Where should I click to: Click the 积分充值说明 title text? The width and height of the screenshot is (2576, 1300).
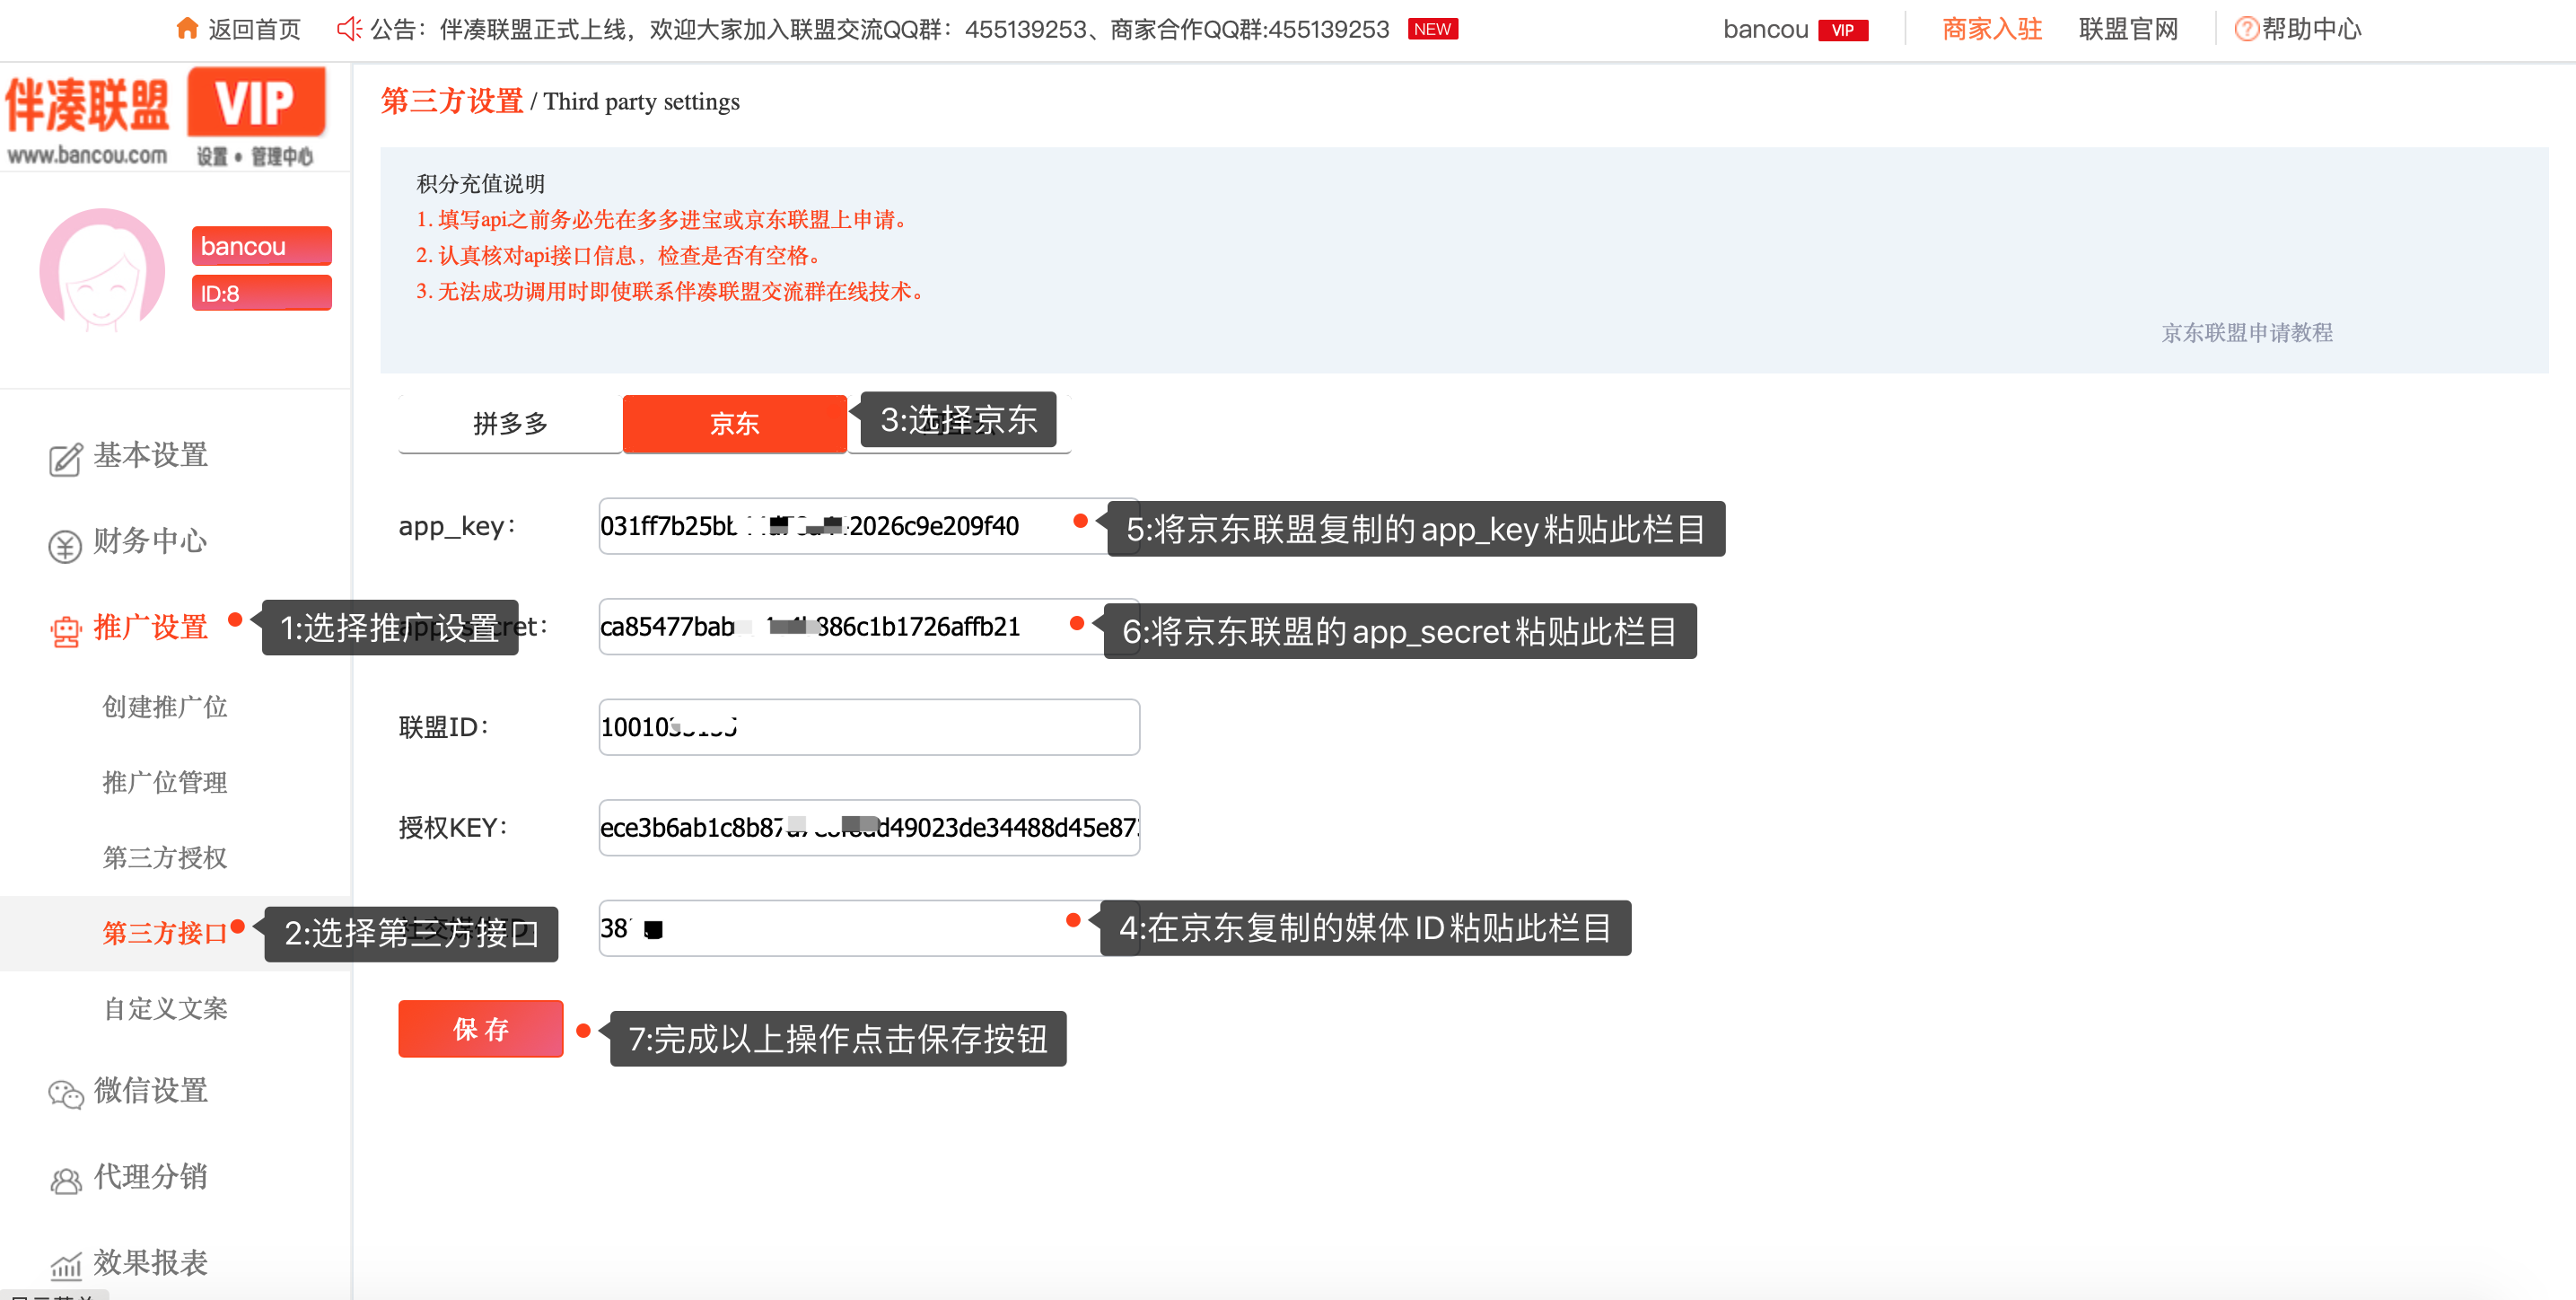[481, 184]
